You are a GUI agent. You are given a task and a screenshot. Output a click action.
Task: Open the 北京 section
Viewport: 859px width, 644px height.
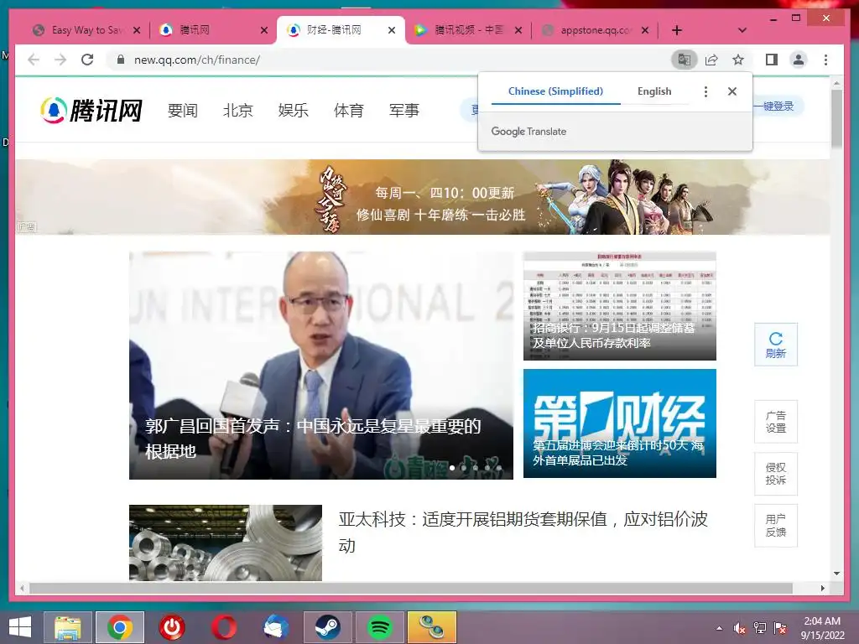coord(237,110)
